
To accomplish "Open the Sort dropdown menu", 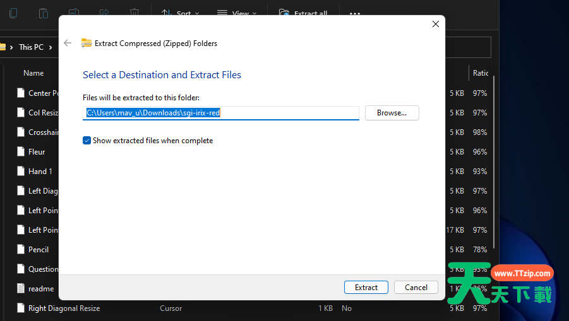I will pos(180,13).
